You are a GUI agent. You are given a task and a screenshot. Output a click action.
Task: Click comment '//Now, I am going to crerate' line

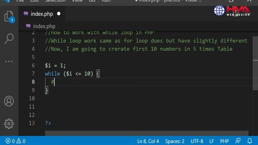139,49
